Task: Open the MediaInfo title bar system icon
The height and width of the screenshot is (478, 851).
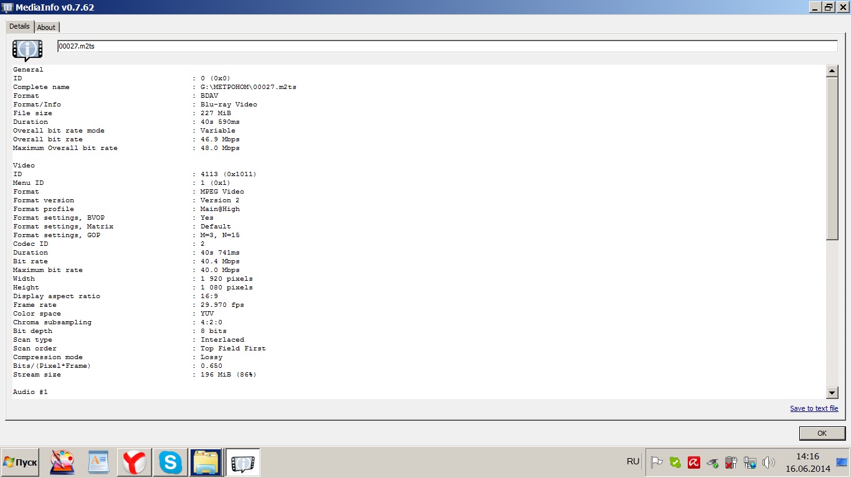Action: click(x=7, y=7)
